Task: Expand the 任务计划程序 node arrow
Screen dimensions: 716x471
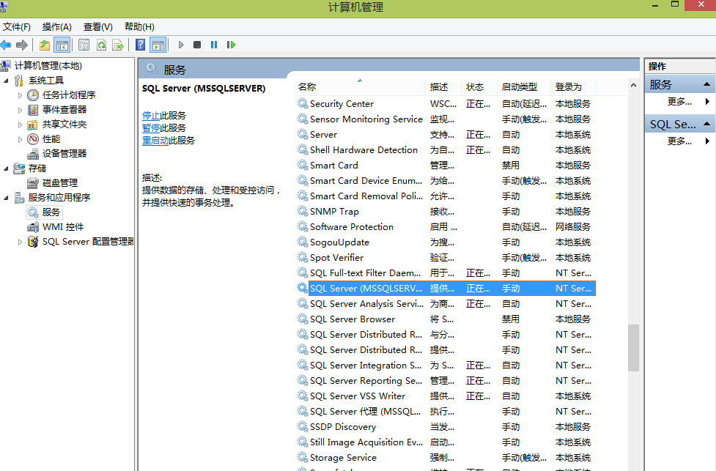Action: (x=20, y=95)
